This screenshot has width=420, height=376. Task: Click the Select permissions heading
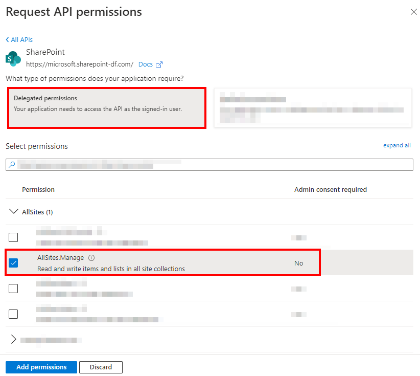tap(37, 146)
